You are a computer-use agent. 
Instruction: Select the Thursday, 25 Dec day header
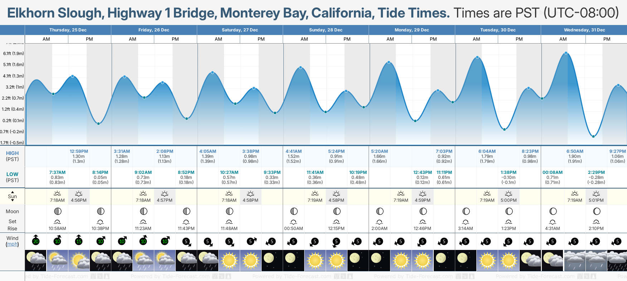[x=68, y=30]
